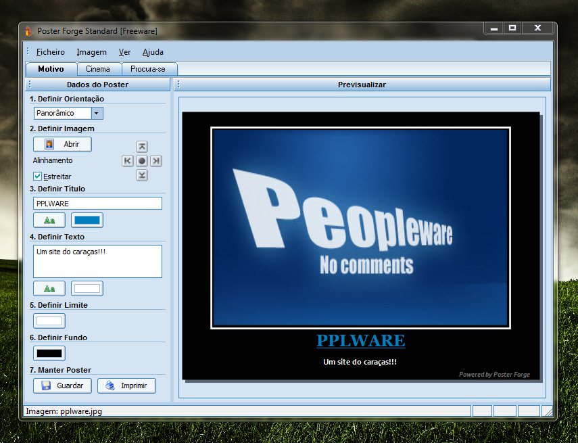This screenshot has width=578, height=443.
Task: Change the black background color swatch
Action: coord(49,353)
